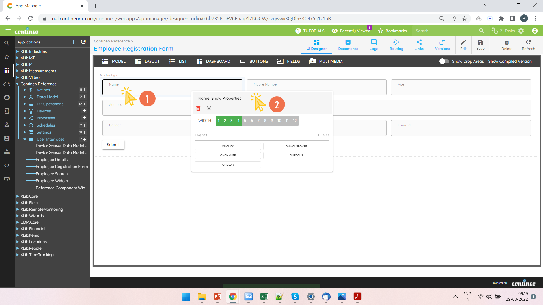Screen dimensions: 543x305
Task: Open the Routing tool
Action: (396, 45)
